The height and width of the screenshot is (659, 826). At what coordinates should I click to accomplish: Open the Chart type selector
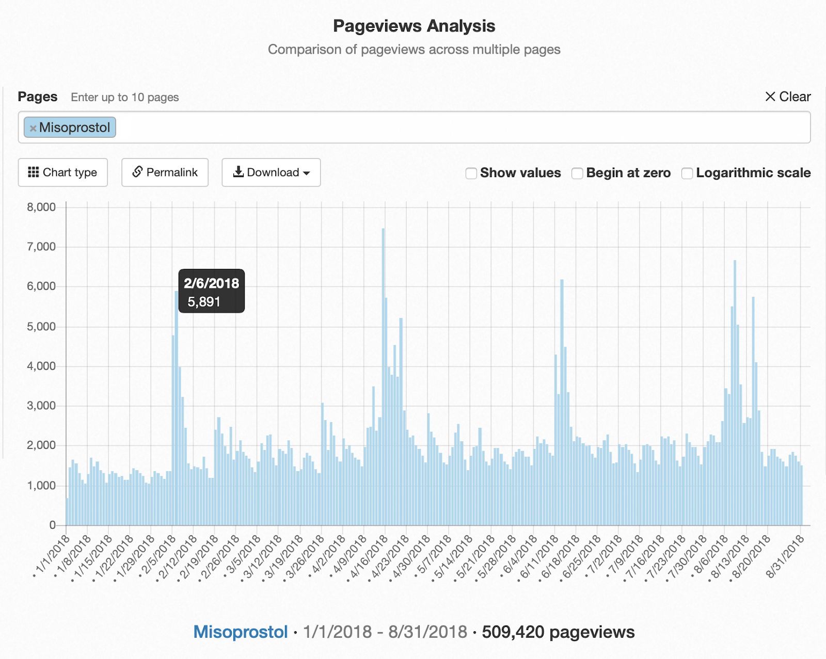click(63, 172)
